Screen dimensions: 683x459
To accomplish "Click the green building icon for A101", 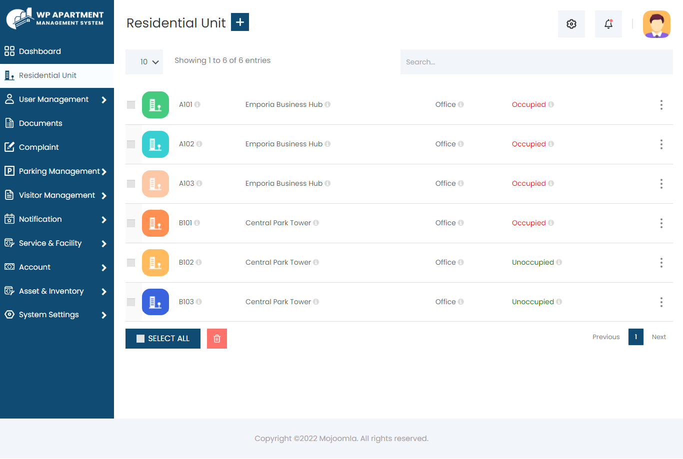I will click(x=155, y=105).
